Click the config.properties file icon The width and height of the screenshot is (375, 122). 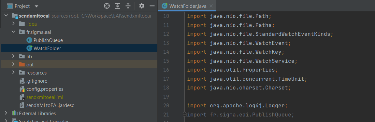[22, 89]
